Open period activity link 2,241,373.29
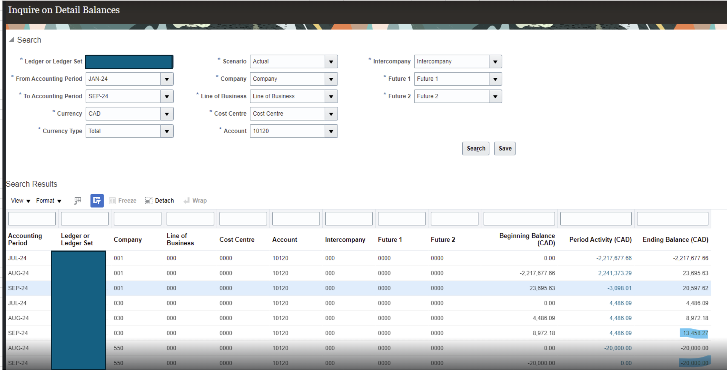The width and height of the screenshot is (727, 370). pos(615,273)
